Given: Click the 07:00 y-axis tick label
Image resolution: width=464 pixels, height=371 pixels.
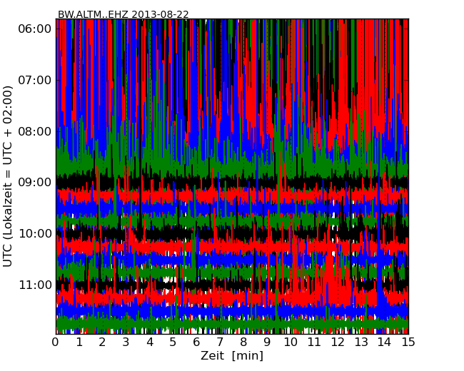Looking at the screenshot, I should click(x=35, y=80).
